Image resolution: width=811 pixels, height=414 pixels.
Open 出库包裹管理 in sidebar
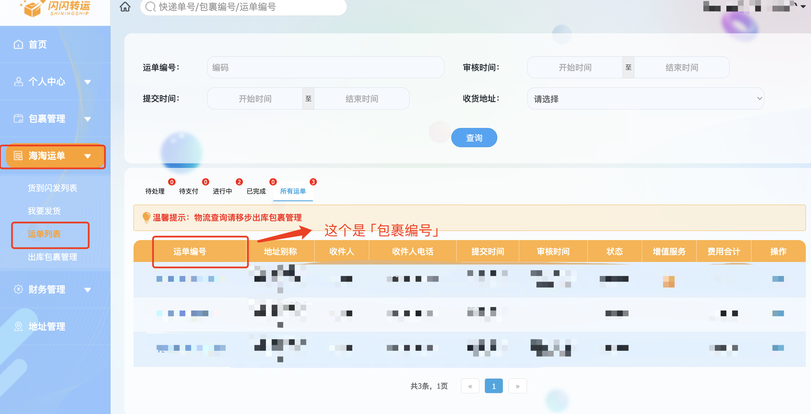[x=52, y=257]
